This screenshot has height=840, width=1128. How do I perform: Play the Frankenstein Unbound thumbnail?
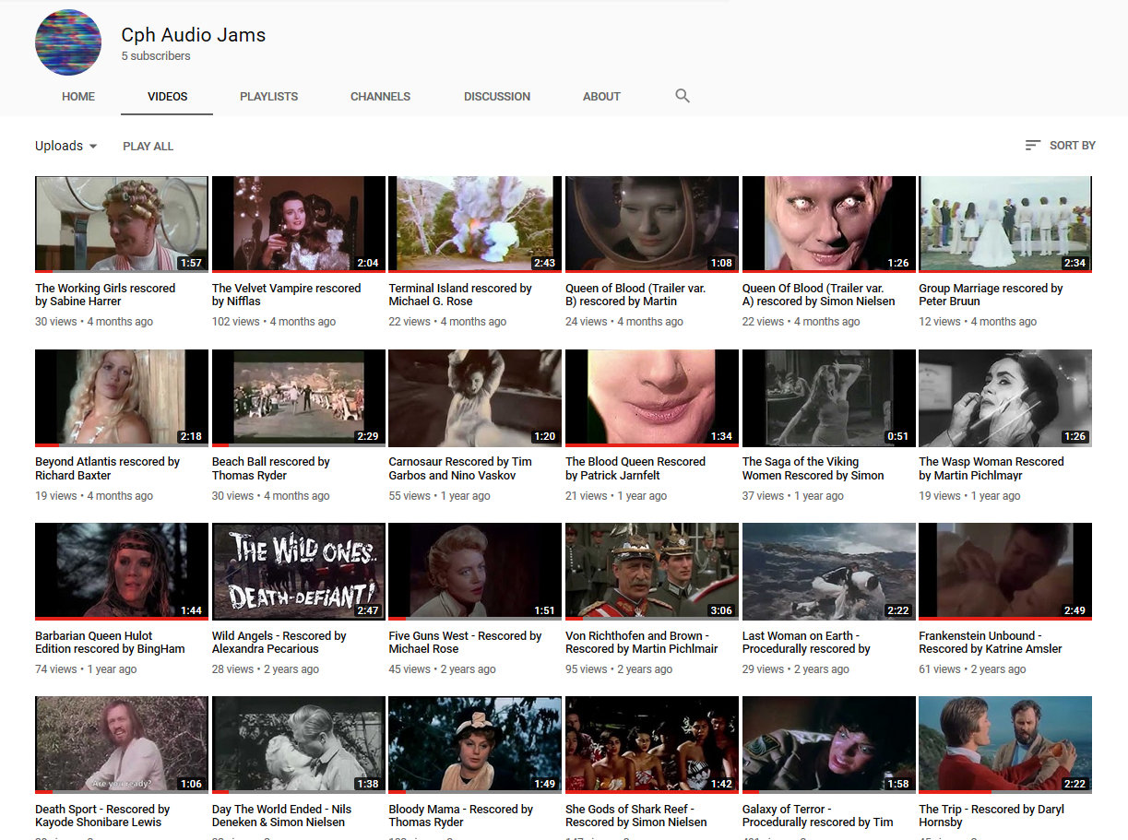coord(1005,572)
